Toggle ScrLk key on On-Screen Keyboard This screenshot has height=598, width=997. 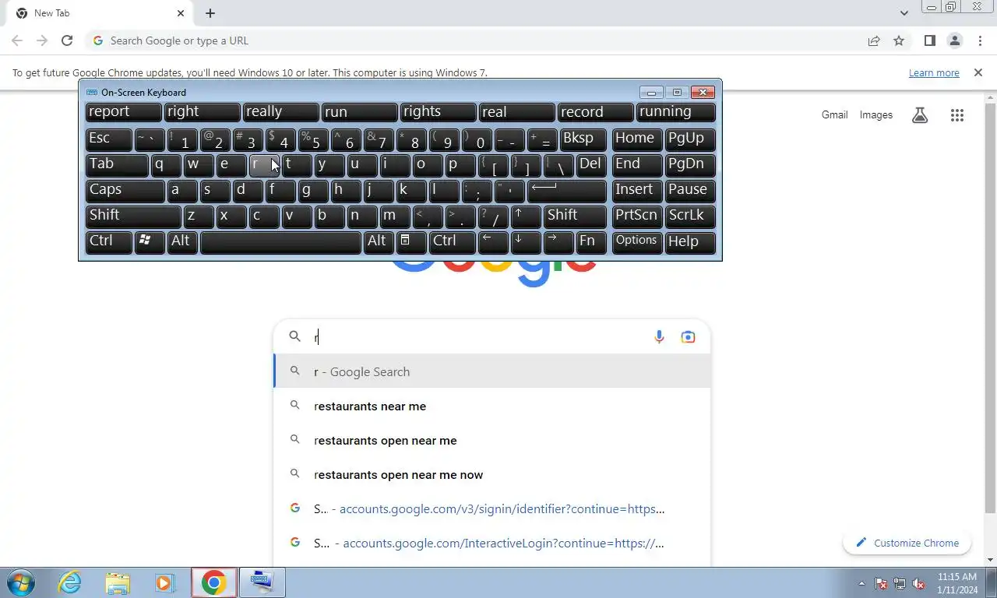tap(690, 216)
